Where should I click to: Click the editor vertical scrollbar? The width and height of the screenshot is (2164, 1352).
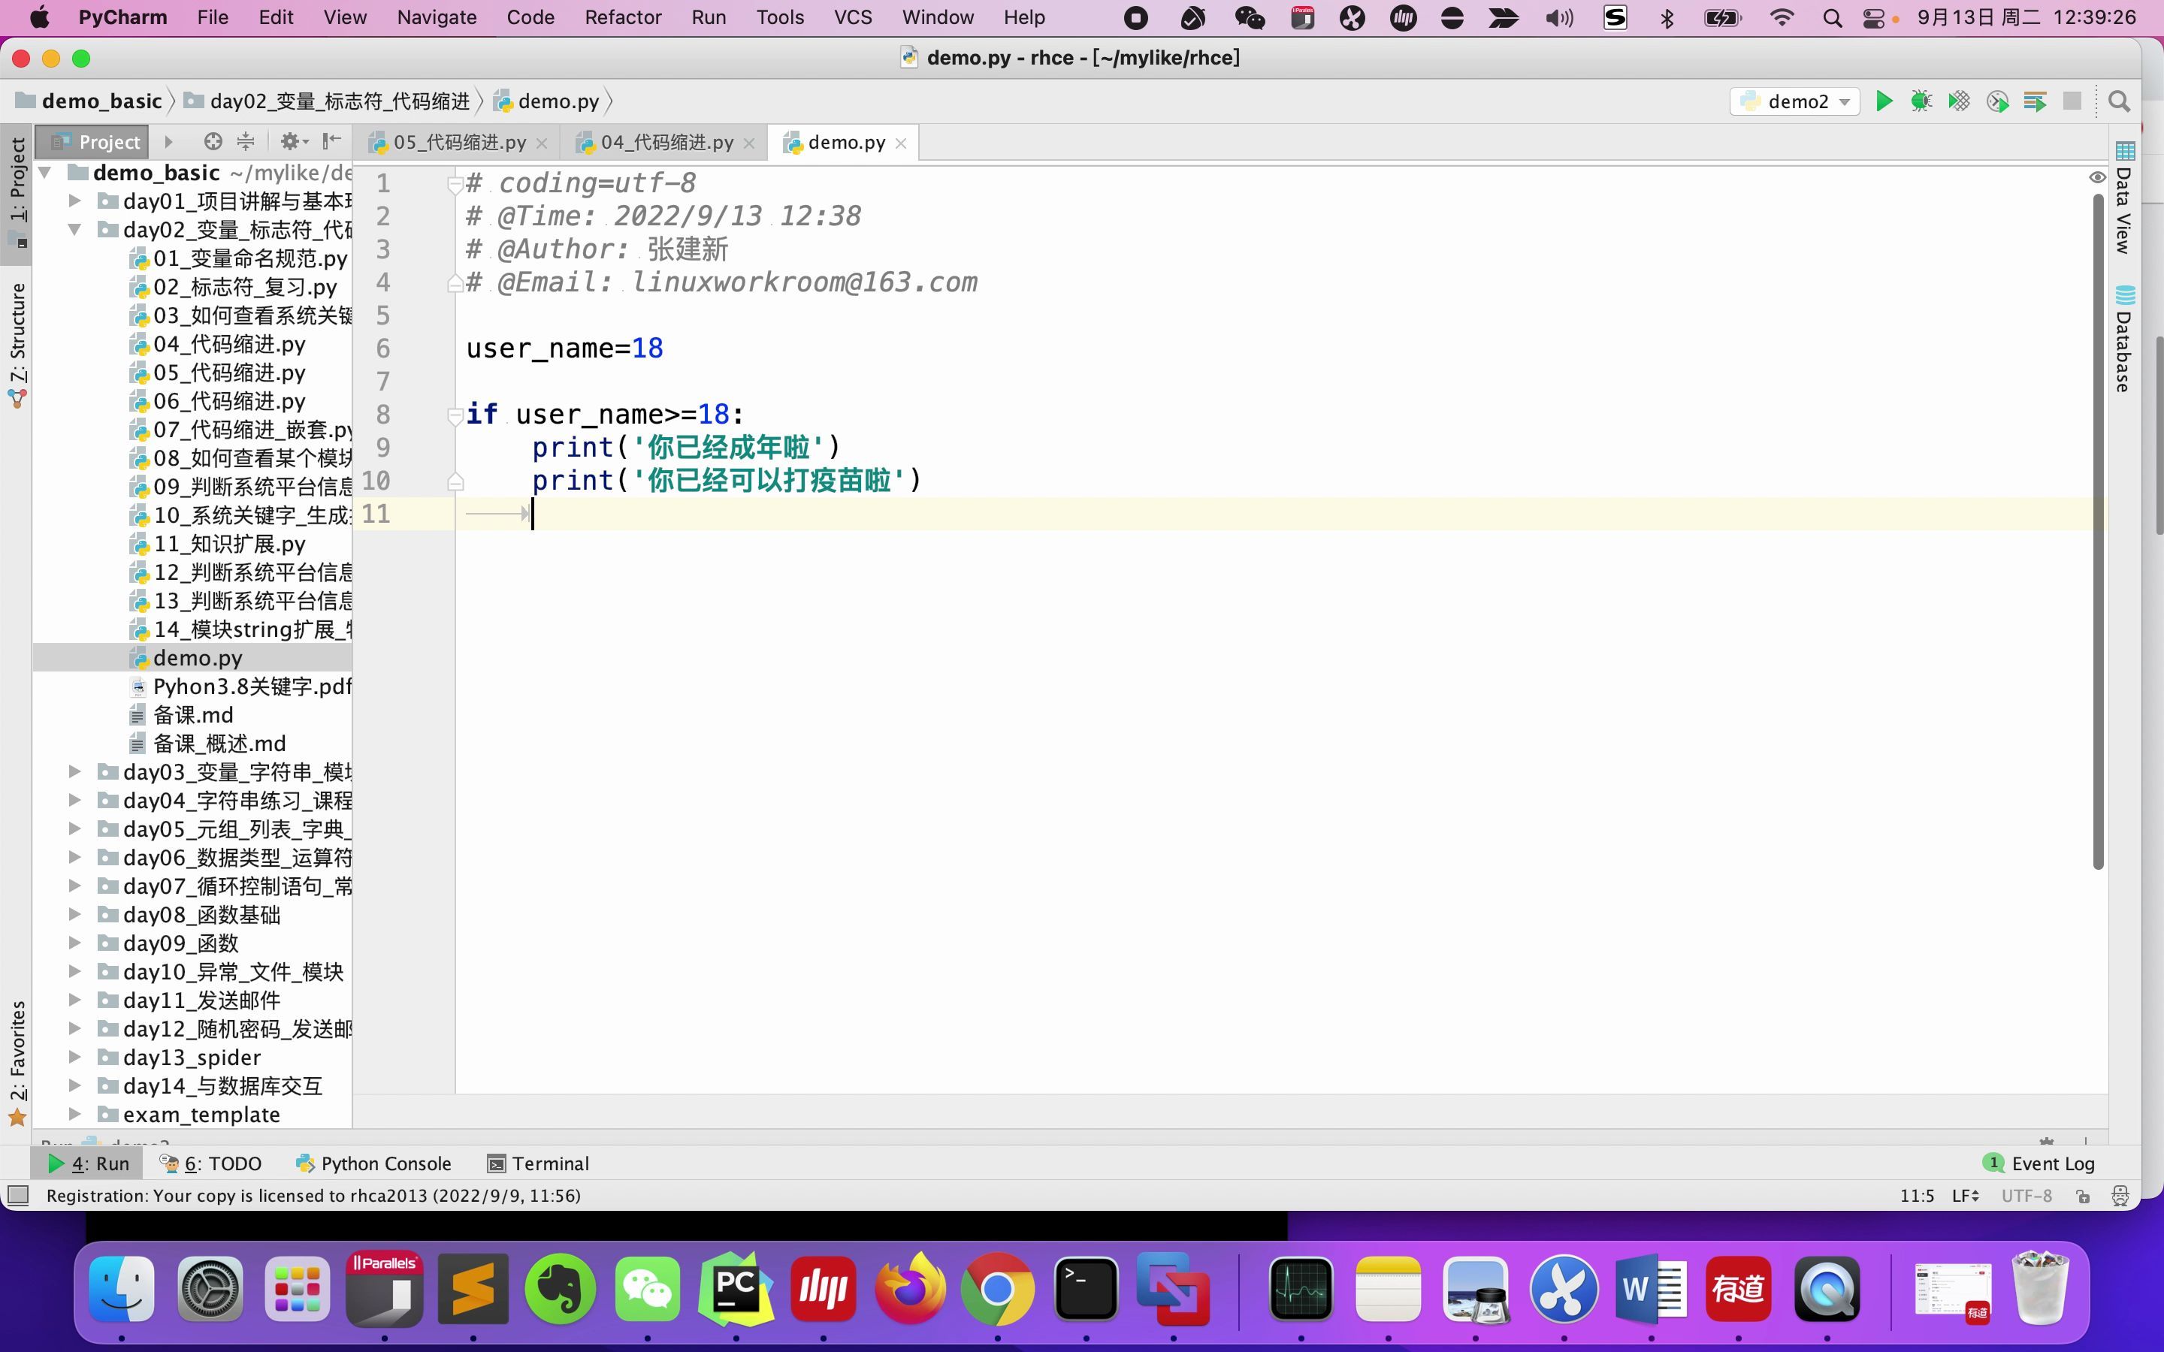coord(2098,532)
